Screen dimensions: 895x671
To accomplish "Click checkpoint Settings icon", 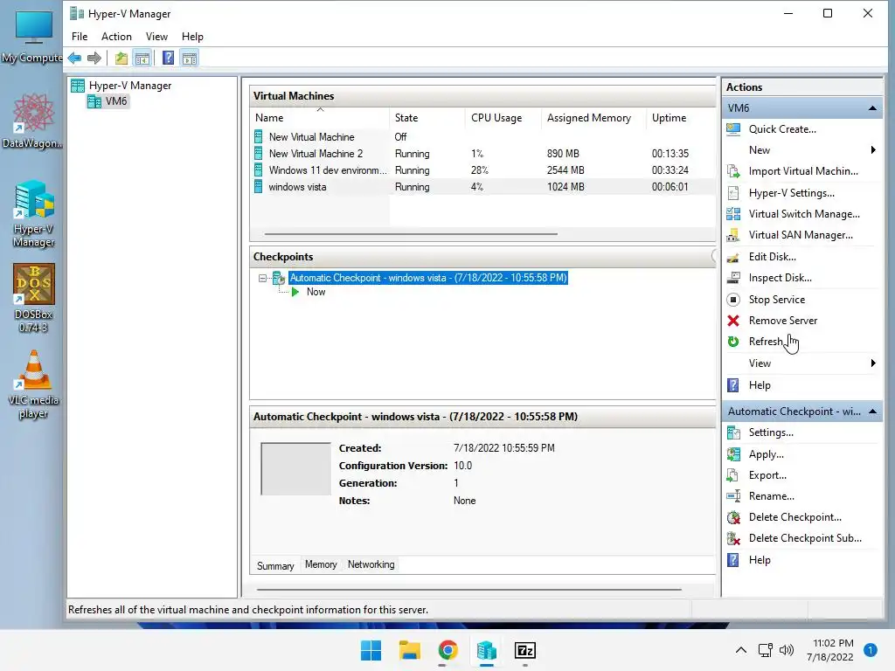I will [x=733, y=432].
